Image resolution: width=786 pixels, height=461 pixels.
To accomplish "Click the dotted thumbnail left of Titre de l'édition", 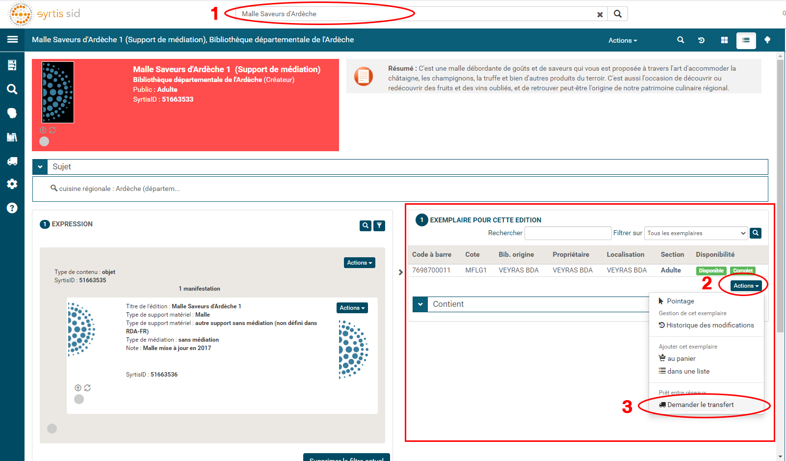I will pos(81,329).
